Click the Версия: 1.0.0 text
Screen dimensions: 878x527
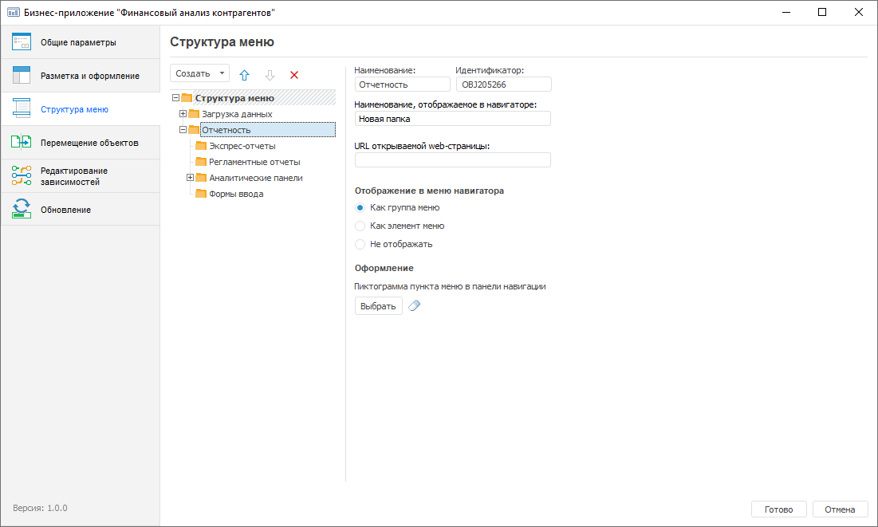(x=40, y=508)
